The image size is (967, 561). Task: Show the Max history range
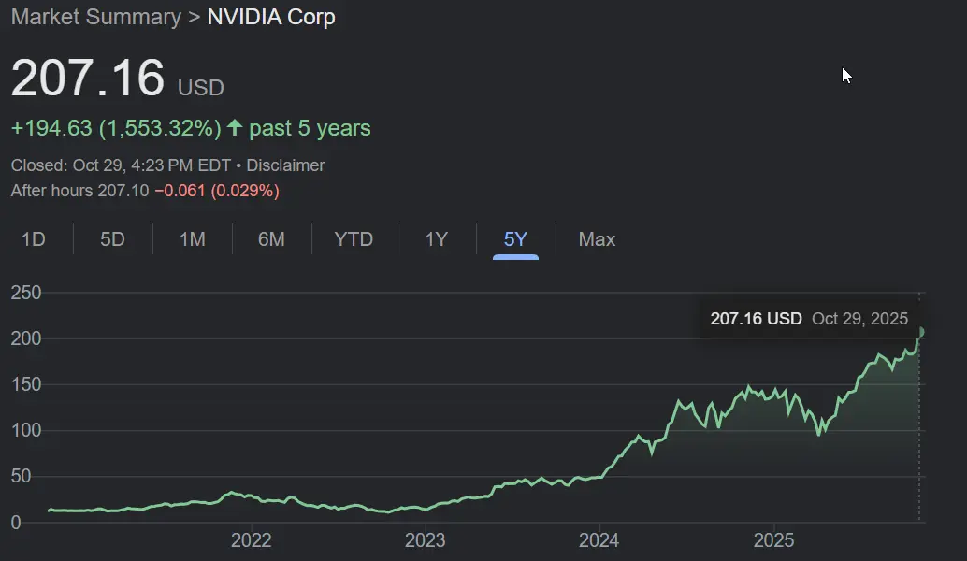pyautogui.click(x=597, y=239)
